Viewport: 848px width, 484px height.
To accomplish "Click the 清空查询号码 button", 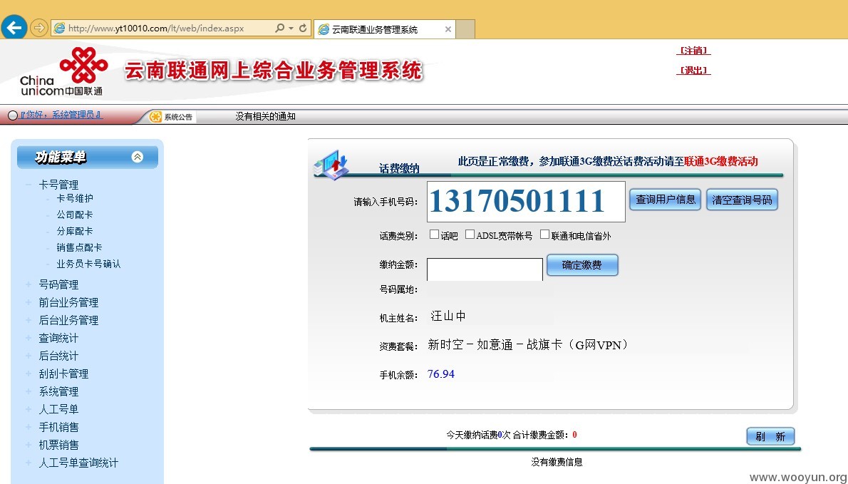I will 742,200.
